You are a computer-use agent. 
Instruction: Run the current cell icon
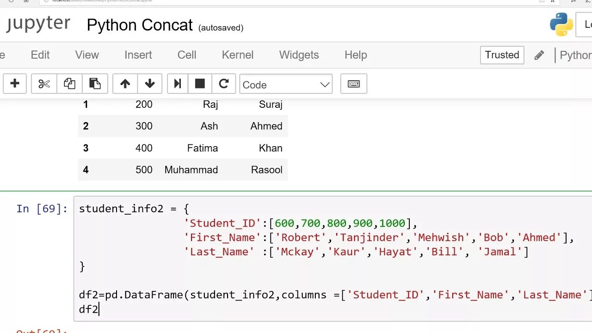click(x=177, y=84)
